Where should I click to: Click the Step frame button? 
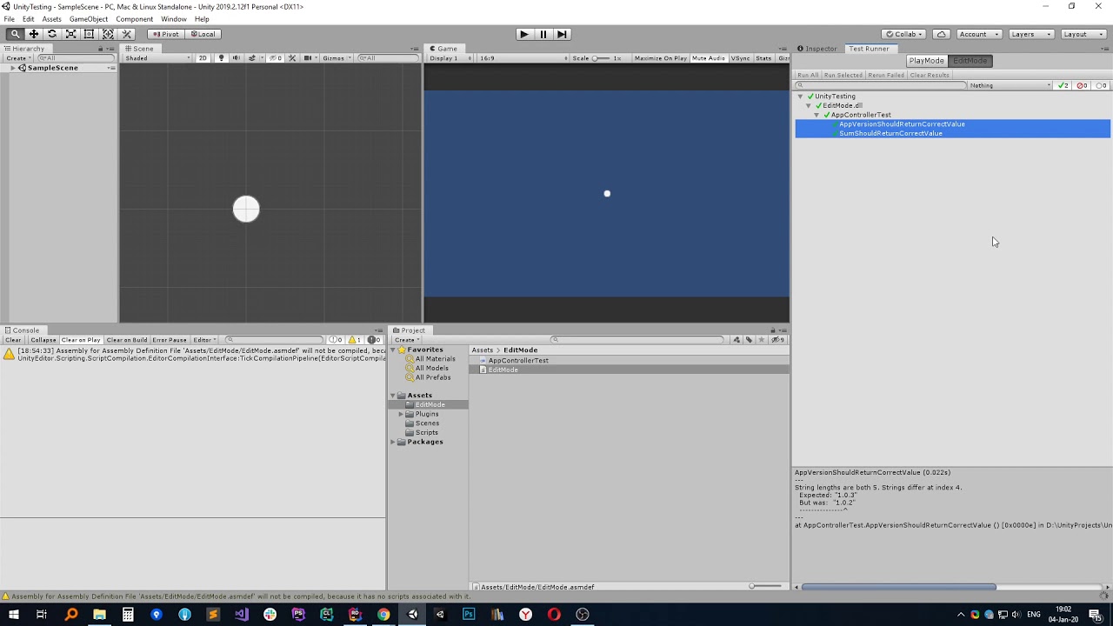(x=562, y=34)
